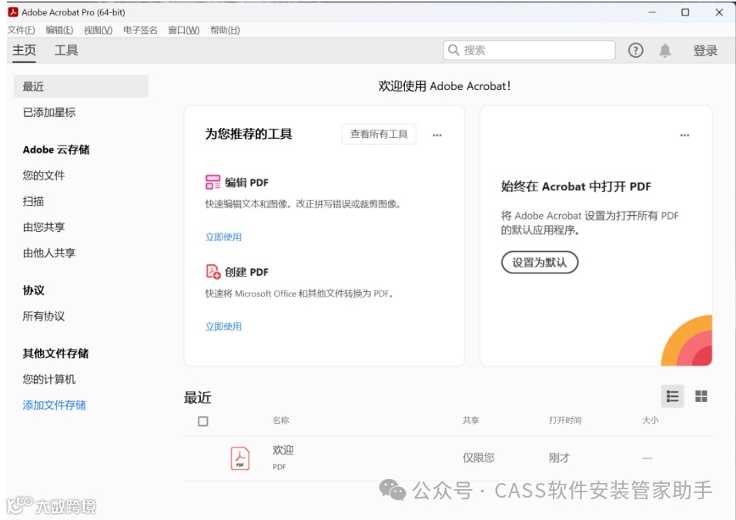Viewport: 736px width, 520px height.
Task: Click the Edit PDF tool icon
Action: (x=212, y=183)
